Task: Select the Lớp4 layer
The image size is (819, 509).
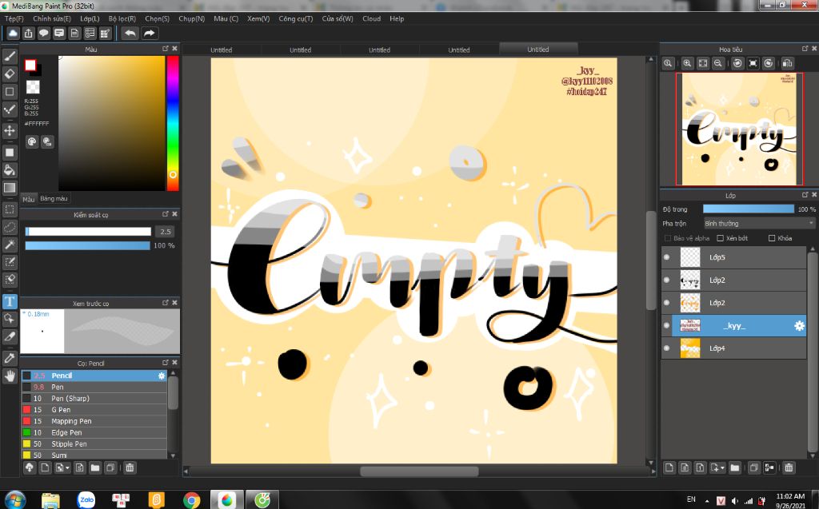Action: coord(734,348)
